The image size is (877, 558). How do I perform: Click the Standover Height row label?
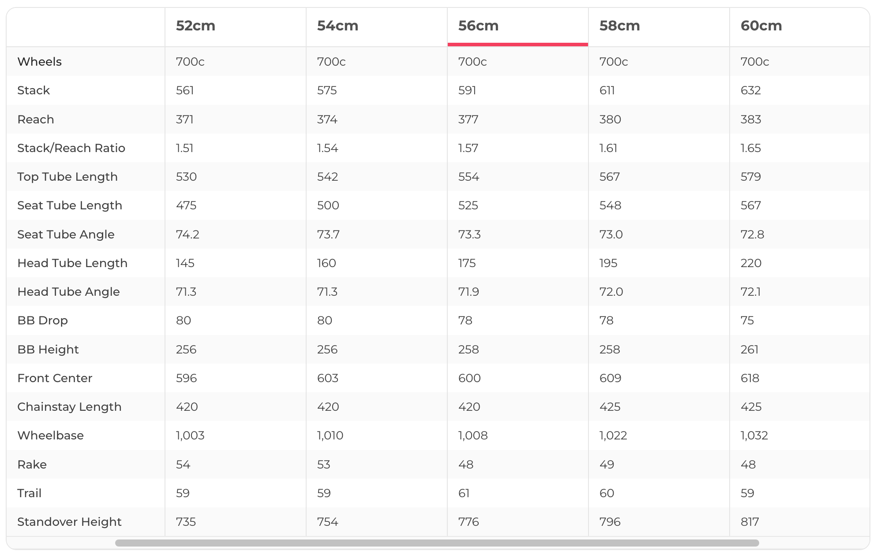click(69, 522)
